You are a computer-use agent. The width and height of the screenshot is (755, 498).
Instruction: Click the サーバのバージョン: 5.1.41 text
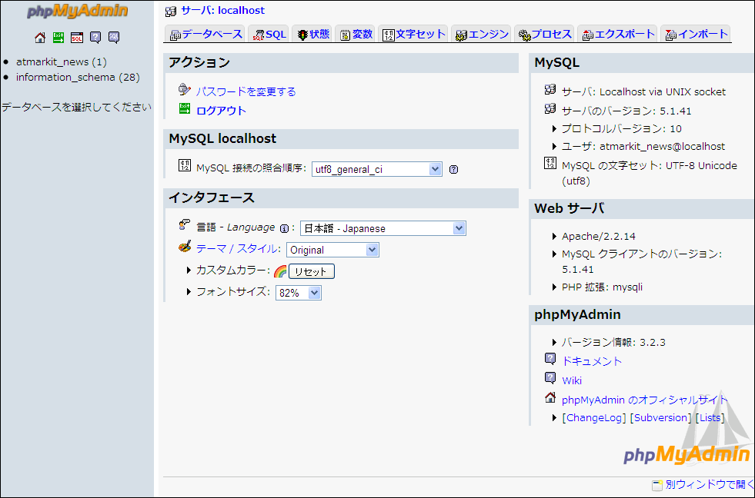(626, 111)
